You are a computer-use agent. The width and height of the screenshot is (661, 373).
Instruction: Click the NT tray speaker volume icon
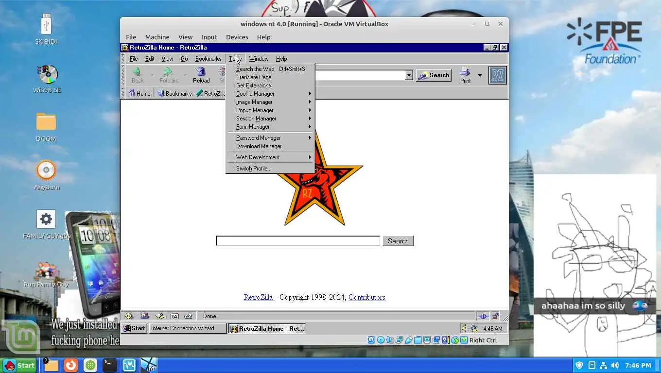[464, 328]
